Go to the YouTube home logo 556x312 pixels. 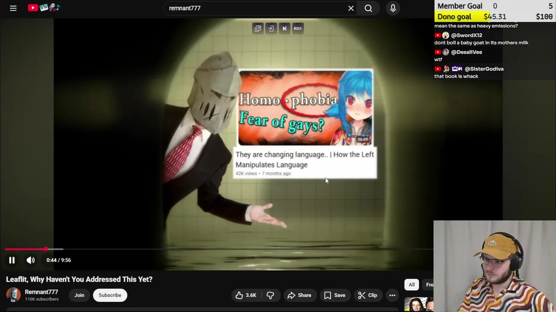tap(43, 8)
